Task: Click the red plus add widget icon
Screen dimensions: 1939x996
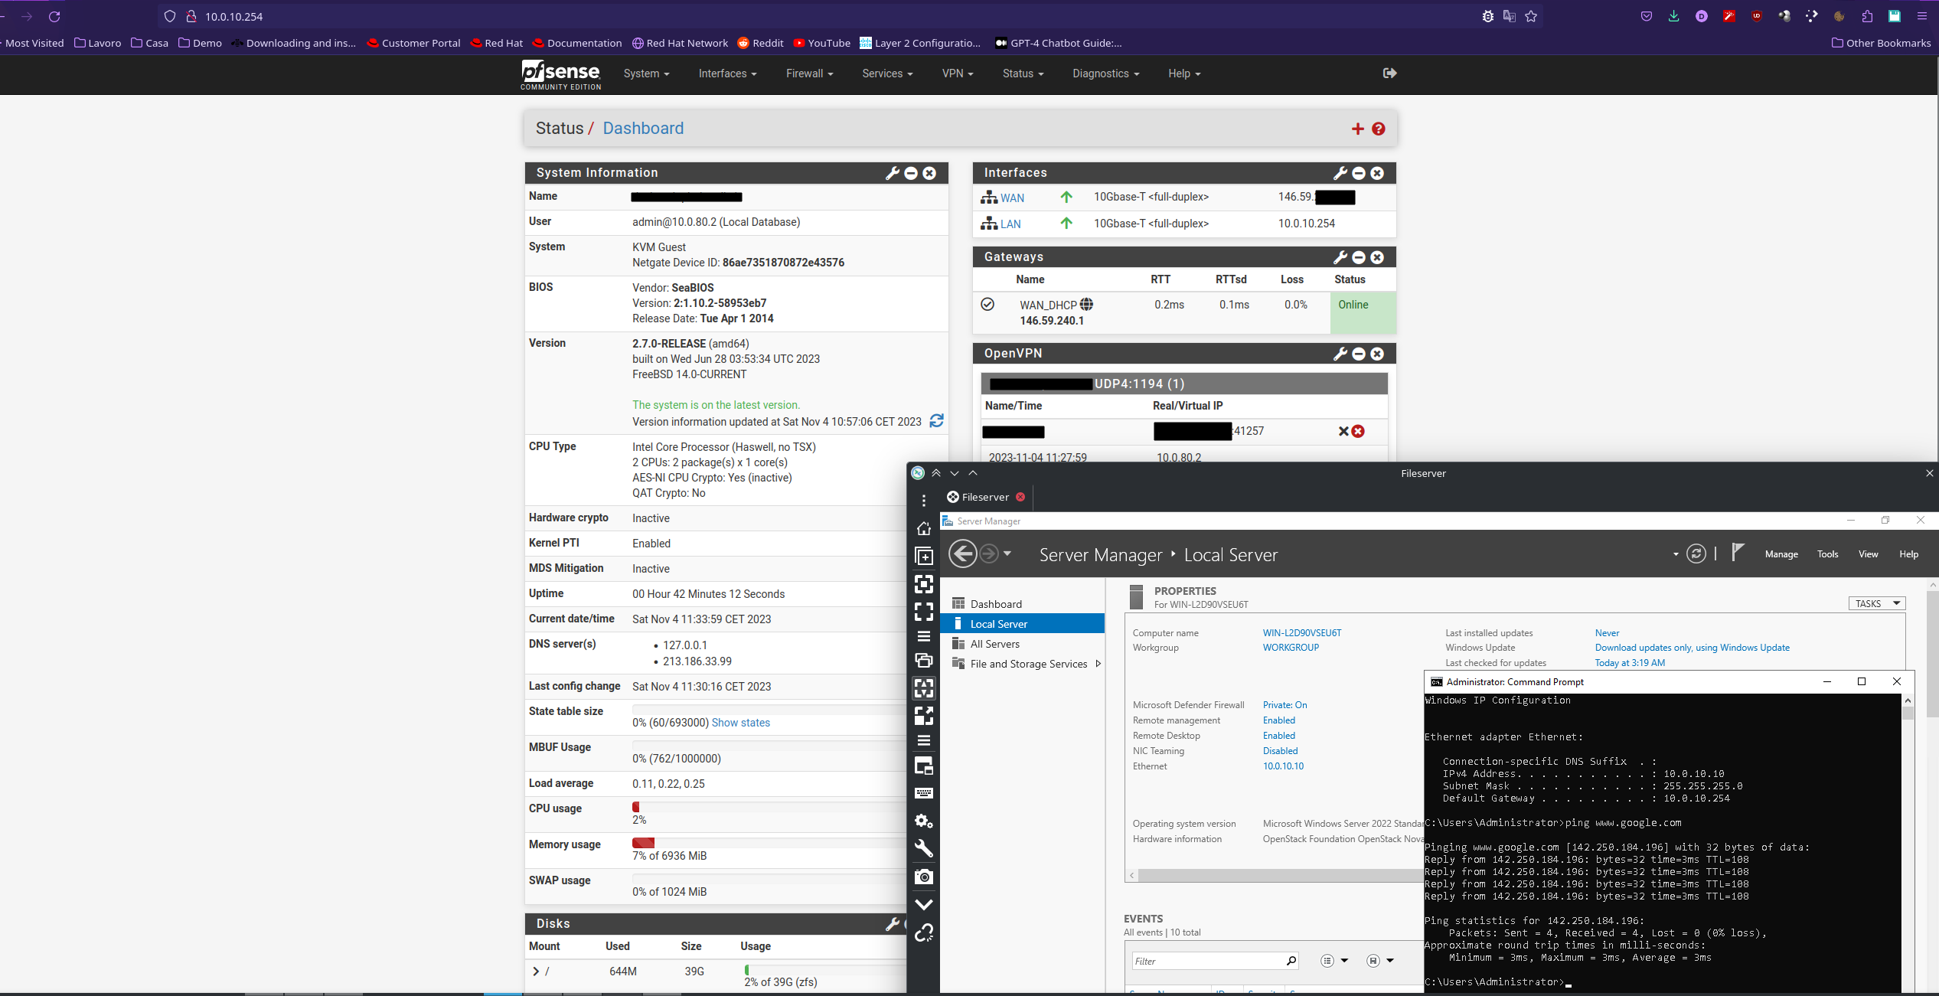Action: [x=1357, y=129]
